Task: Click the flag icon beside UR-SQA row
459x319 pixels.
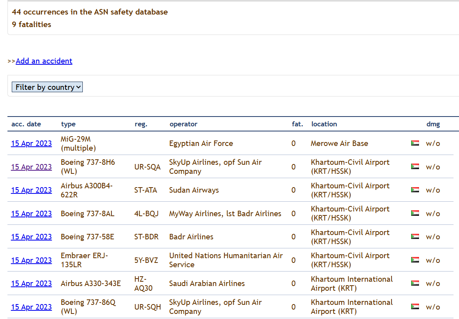Action: 415,166
